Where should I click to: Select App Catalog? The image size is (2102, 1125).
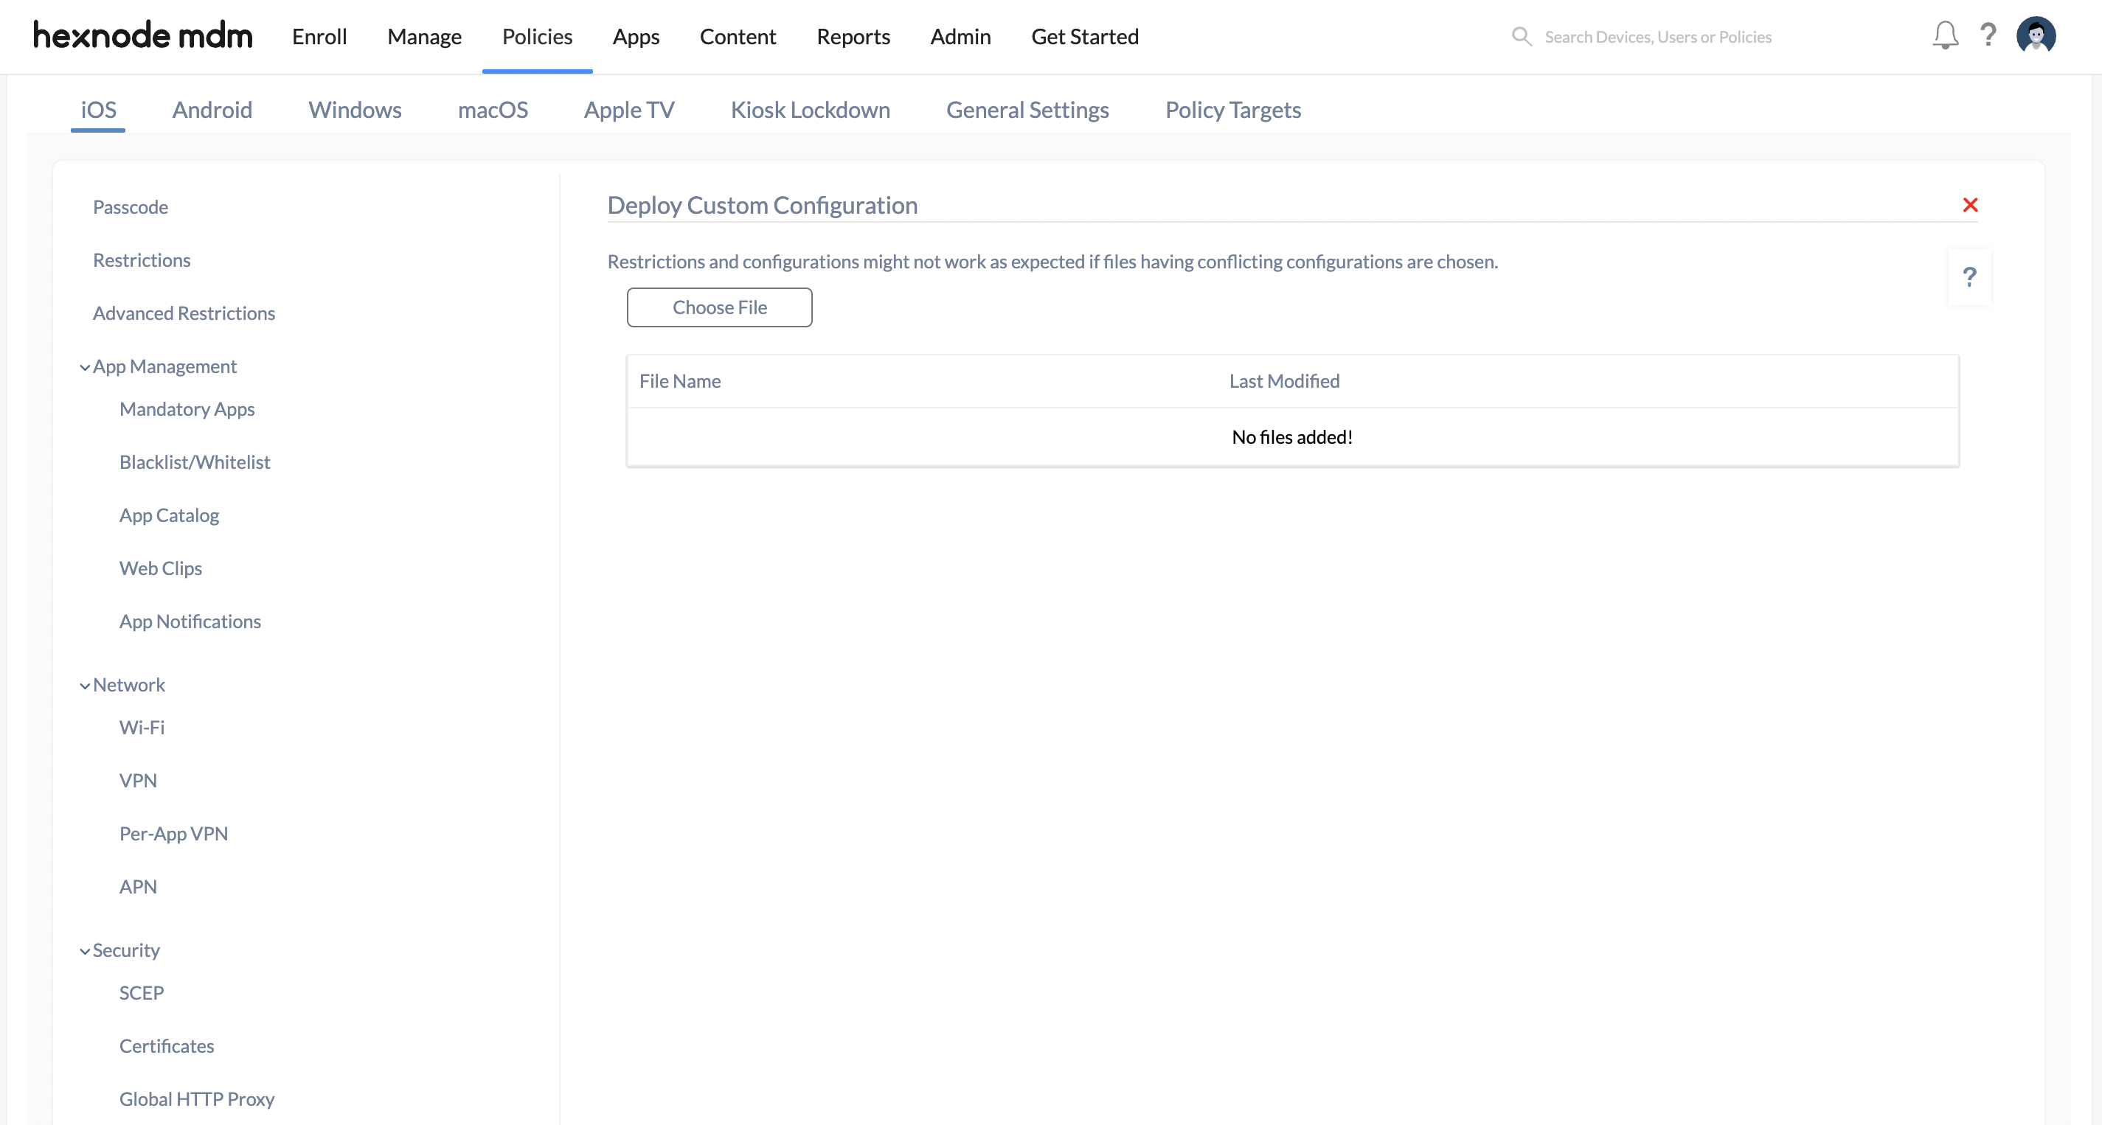click(x=169, y=515)
